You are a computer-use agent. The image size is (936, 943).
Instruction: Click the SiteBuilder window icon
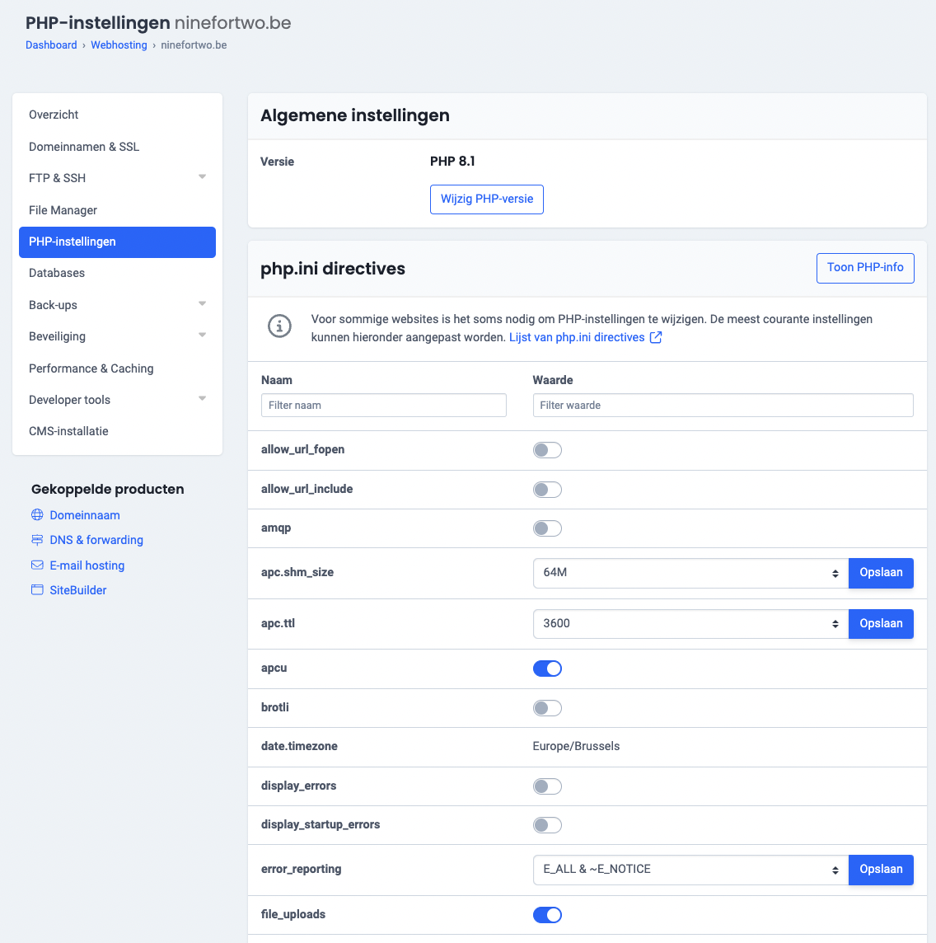click(37, 590)
